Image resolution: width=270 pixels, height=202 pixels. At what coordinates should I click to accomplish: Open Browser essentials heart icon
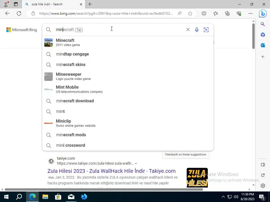(239, 13)
